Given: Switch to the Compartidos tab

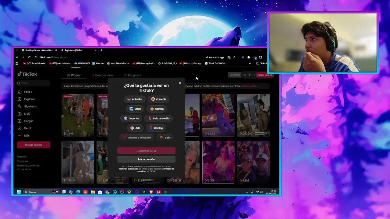Looking at the screenshot, I should 102,75.
